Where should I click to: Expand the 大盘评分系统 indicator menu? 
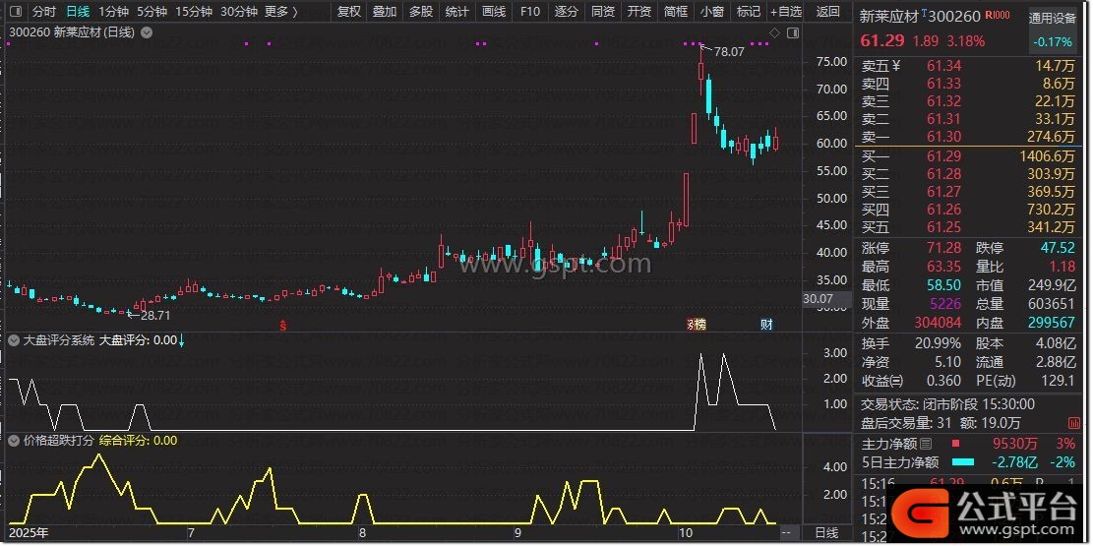(x=14, y=340)
